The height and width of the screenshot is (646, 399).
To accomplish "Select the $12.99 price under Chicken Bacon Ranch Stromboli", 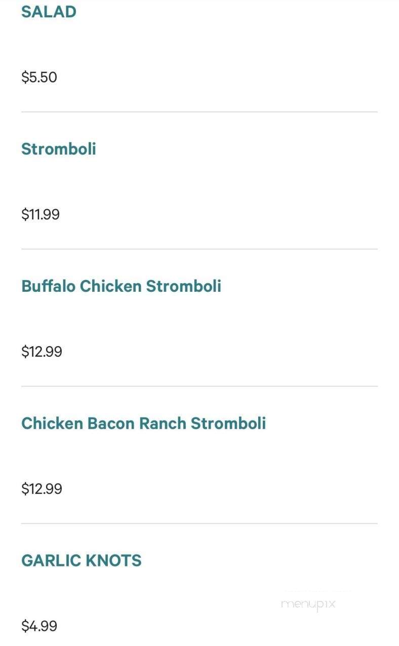I will 42,489.
